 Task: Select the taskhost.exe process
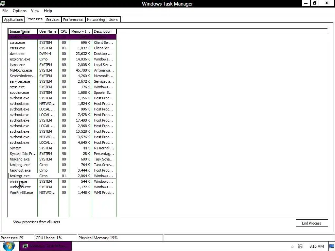coord(62,170)
